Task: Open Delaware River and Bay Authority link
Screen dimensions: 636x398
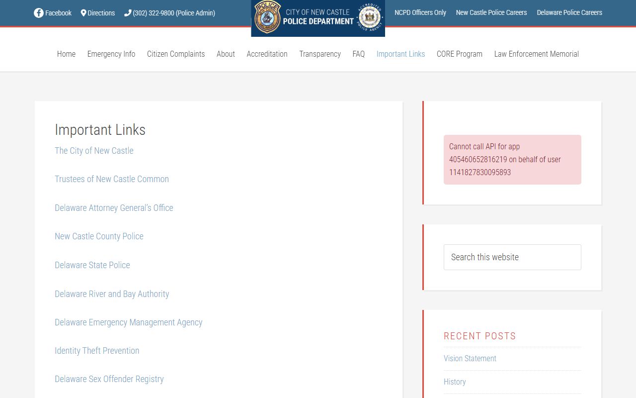Action: point(112,294)
